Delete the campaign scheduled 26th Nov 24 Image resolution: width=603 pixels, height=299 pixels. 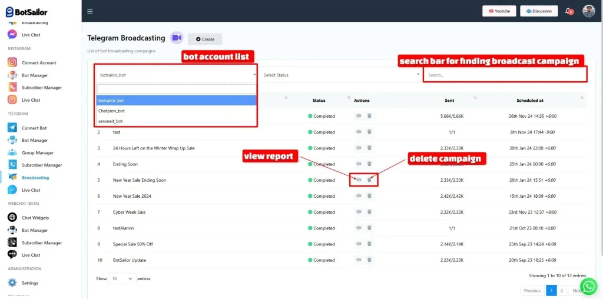(x=369, y=116)
